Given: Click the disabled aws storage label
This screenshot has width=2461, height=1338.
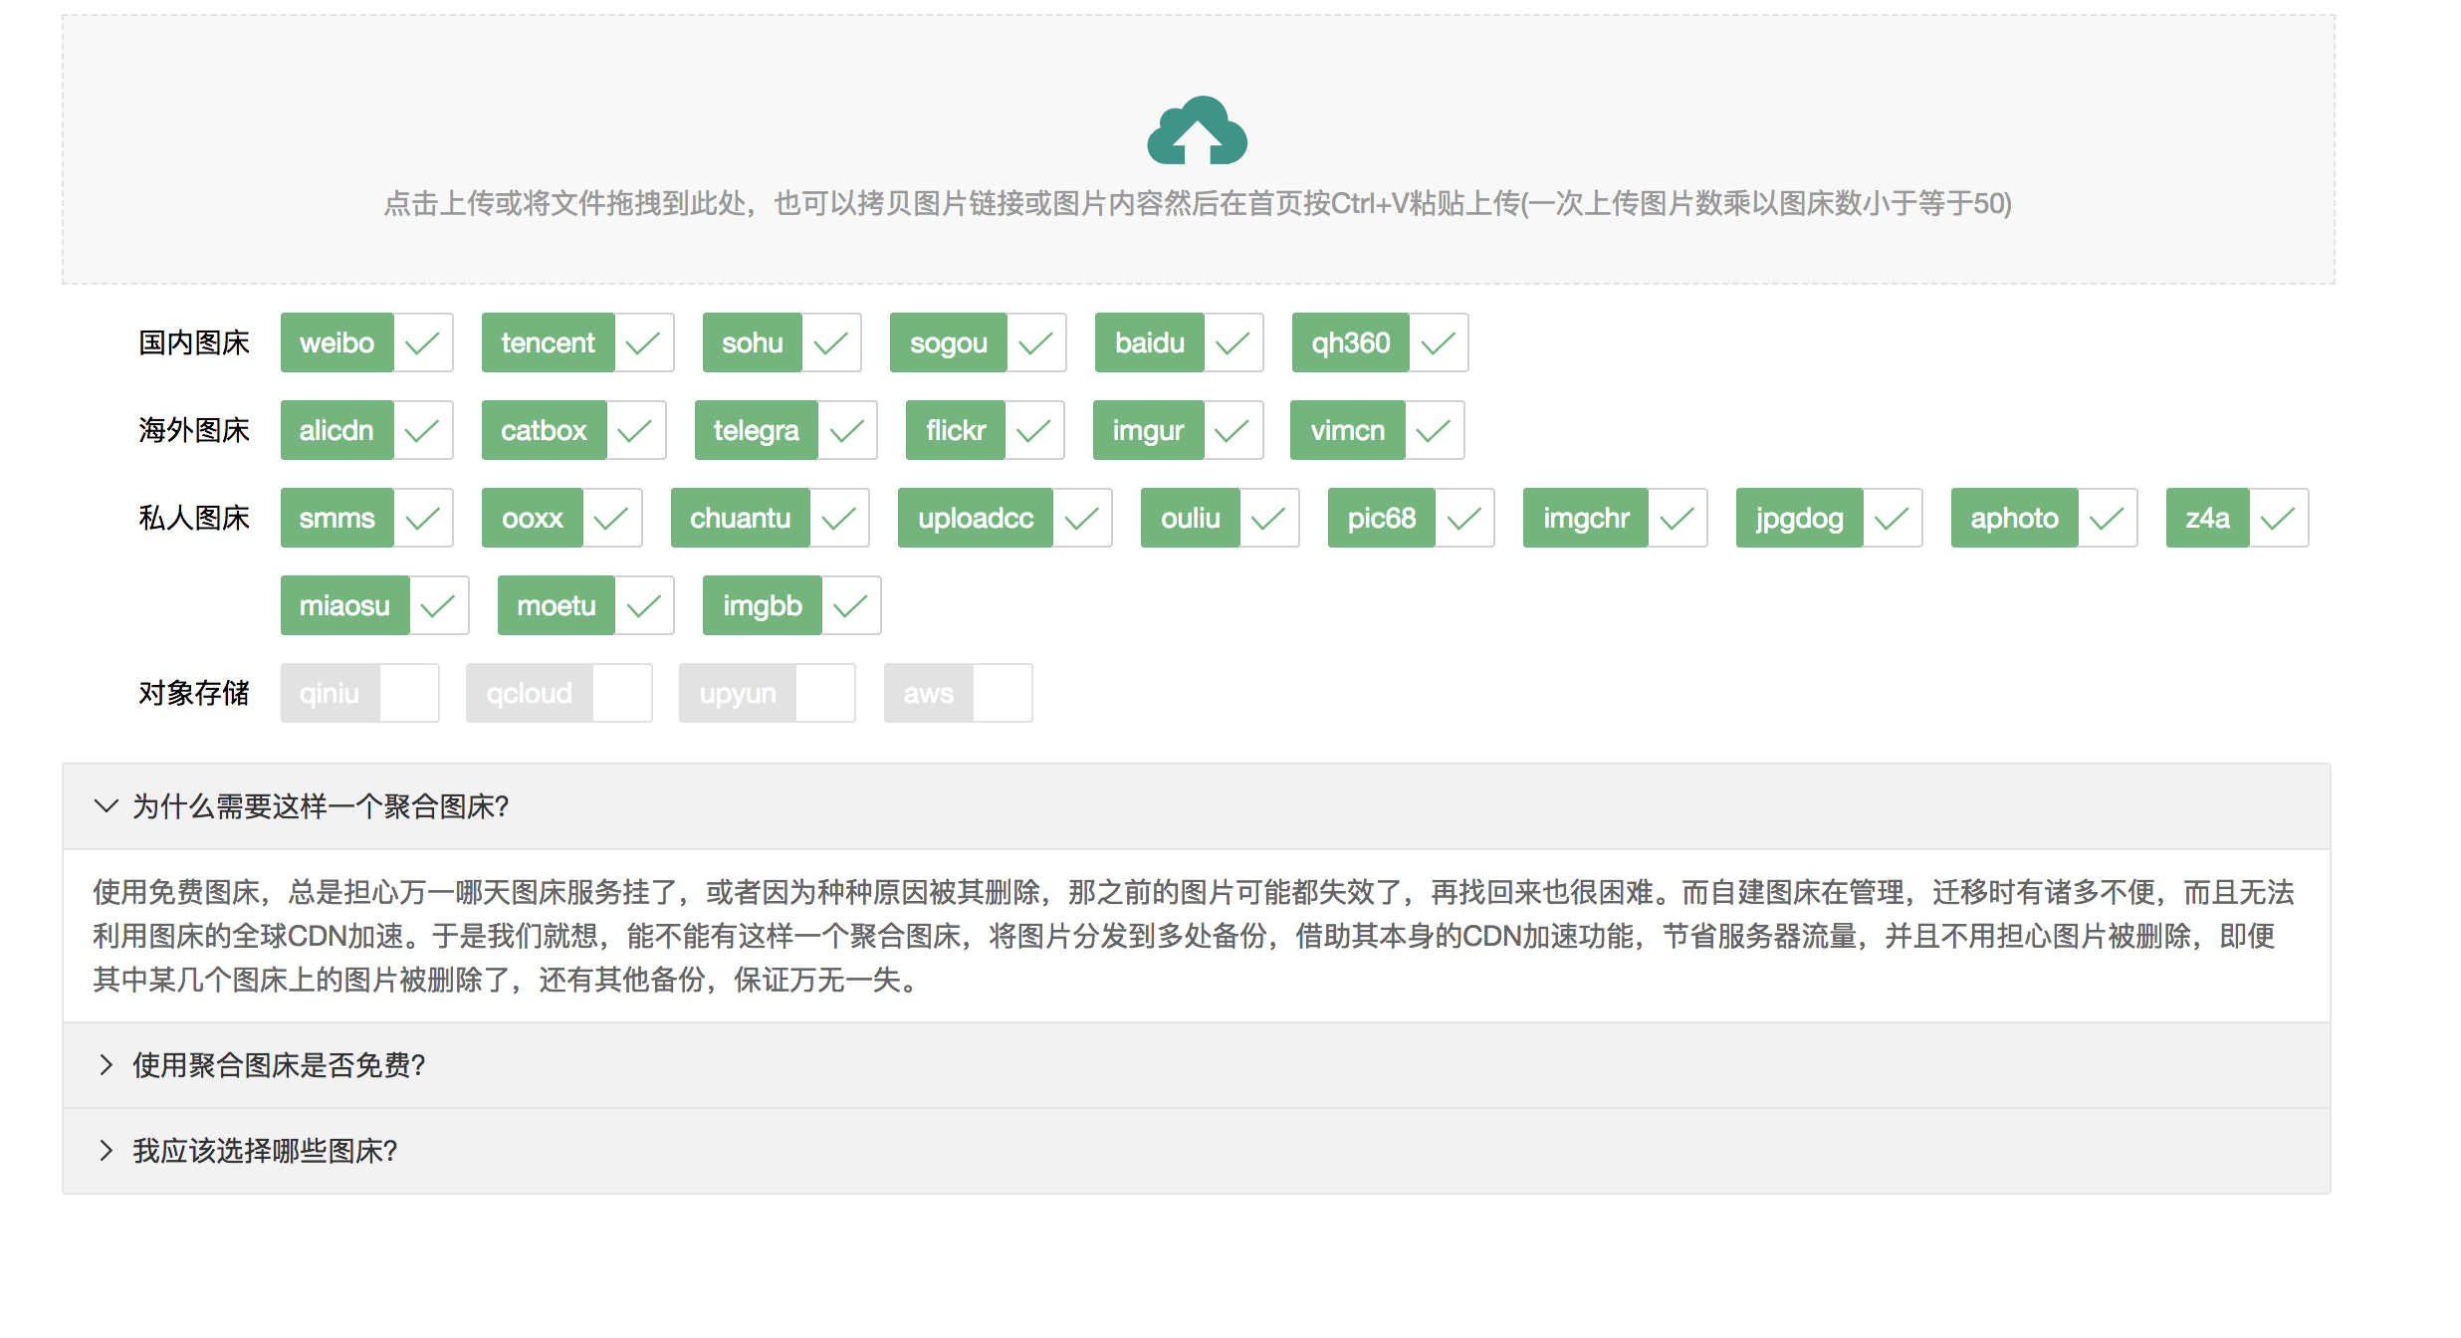Looking at the screenshot, I should pyautogui.click(x=928, y=693).
